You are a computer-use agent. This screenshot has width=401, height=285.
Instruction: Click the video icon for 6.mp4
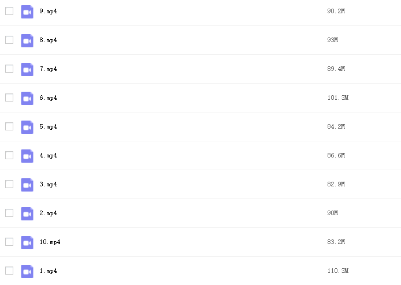coord(27,98)
